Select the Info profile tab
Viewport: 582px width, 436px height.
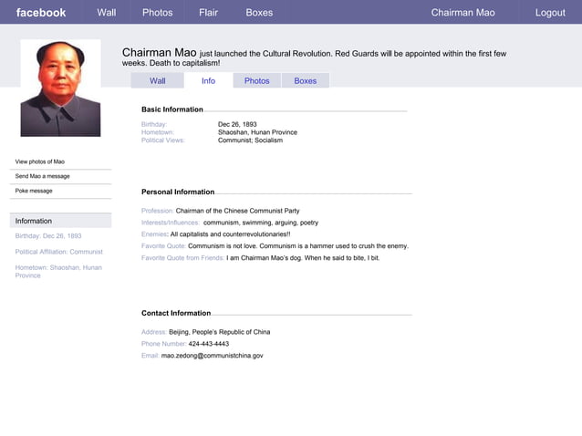[x=208, y=80]
